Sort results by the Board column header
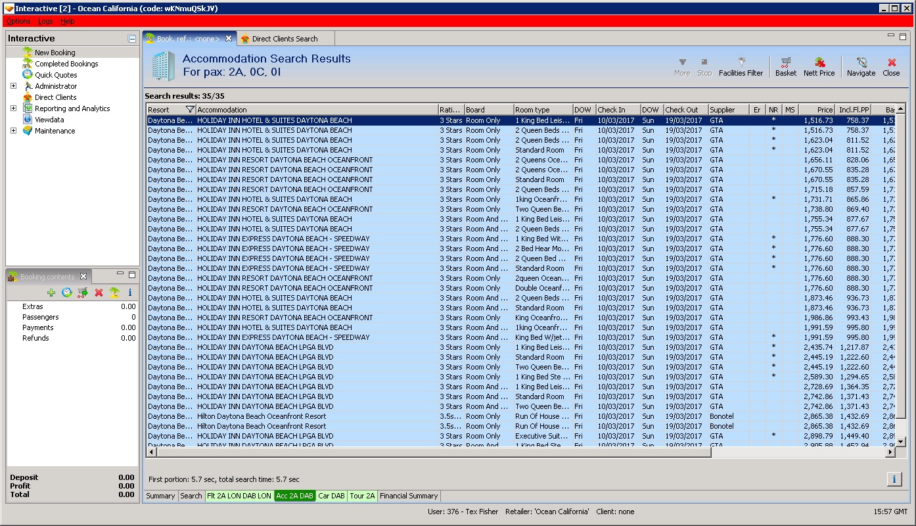 [489, 110]
